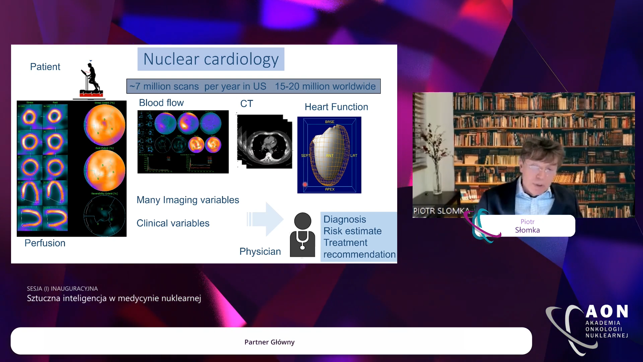Screen dimensions: 643x362
Task: Click the 'Physician' label
Action: pyautogui.click(x=260, y=252)
